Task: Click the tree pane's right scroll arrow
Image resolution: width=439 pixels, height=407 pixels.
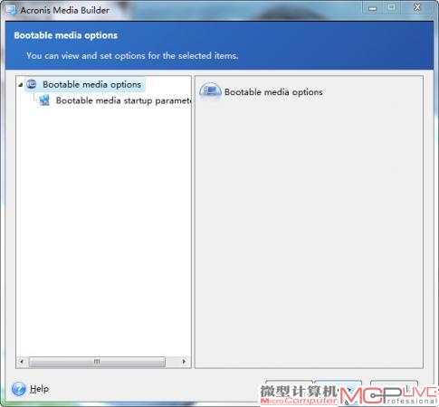Action: (x=184, y=361)
